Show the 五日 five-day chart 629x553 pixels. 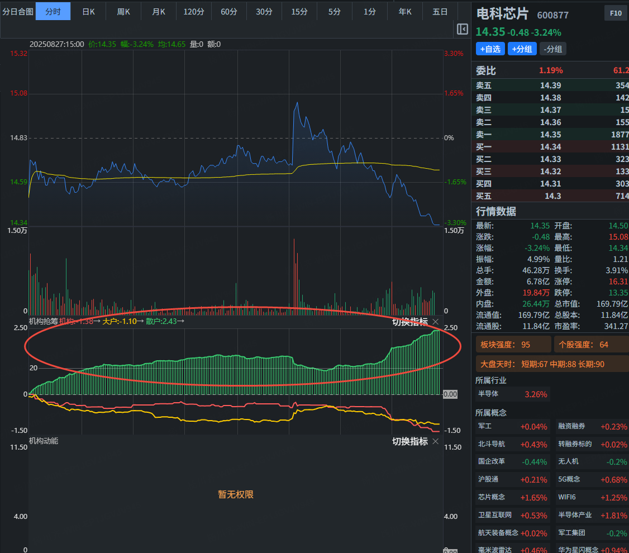[440, 11]
